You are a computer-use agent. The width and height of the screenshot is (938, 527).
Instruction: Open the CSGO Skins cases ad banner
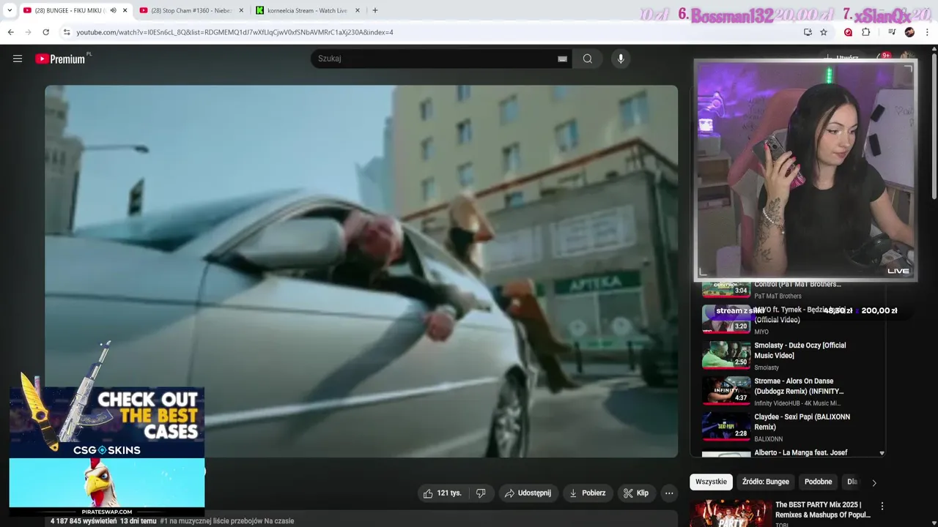(107, 421)
